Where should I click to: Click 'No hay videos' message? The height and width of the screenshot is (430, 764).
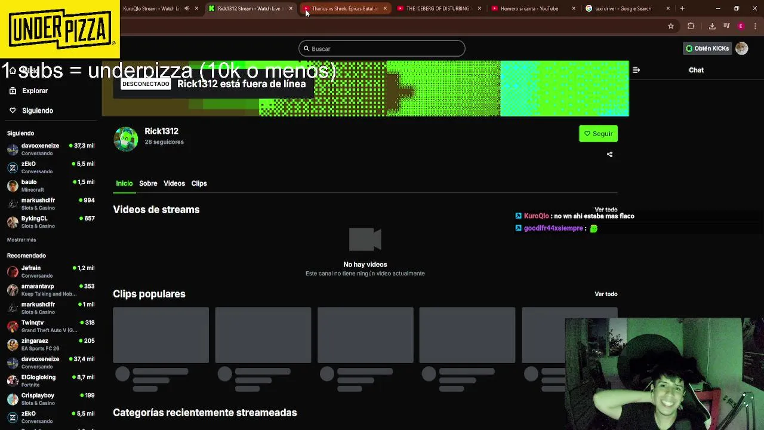[x=365, y=264]
